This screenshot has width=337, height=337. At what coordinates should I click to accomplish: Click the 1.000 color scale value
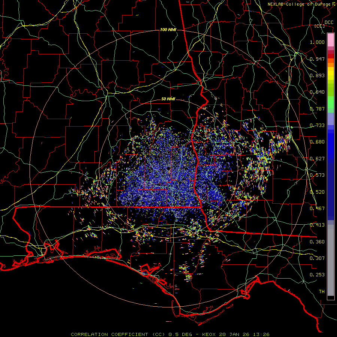coord(317,42)
